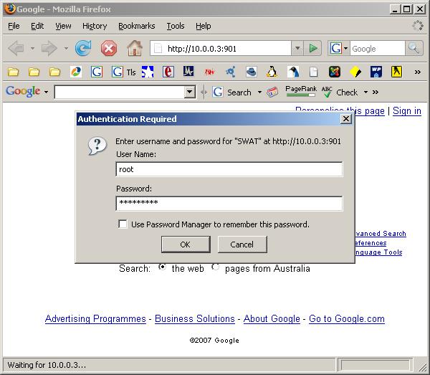The height and width of the screenshot is (375, 430).
Task: Open the History menu
Action: pos(95,26)
